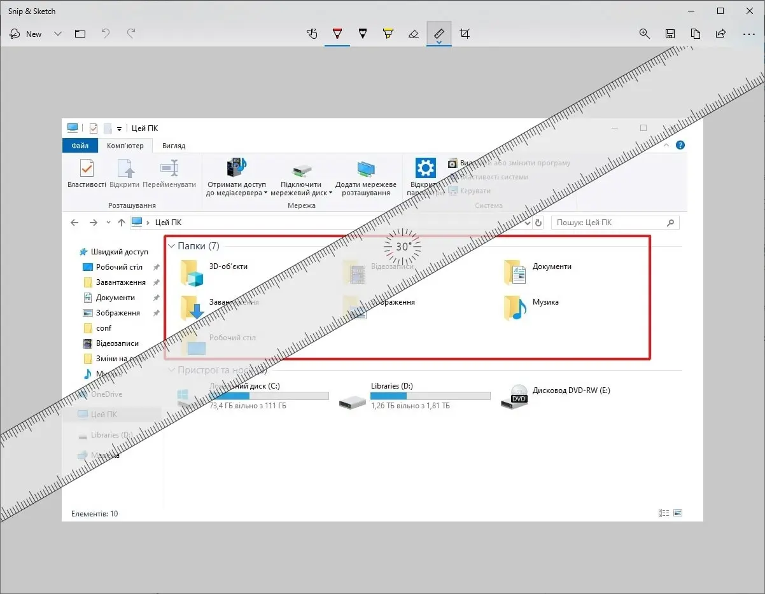Screen dimensions: 765x594
Task: Select the Image Crop tool
Action: tap(465, 34)
